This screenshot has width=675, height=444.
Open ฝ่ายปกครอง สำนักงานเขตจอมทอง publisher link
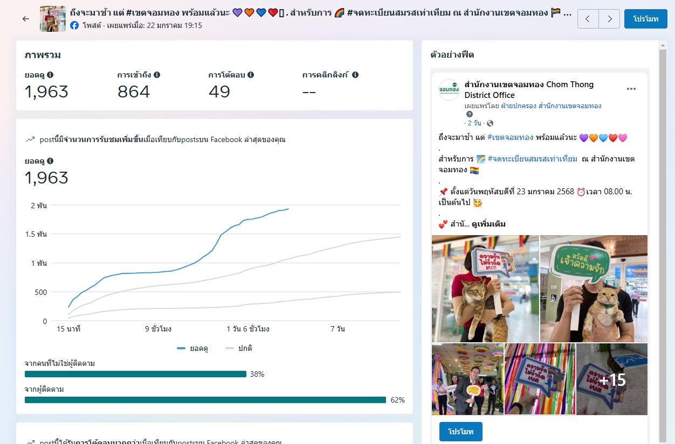[551, 106]
